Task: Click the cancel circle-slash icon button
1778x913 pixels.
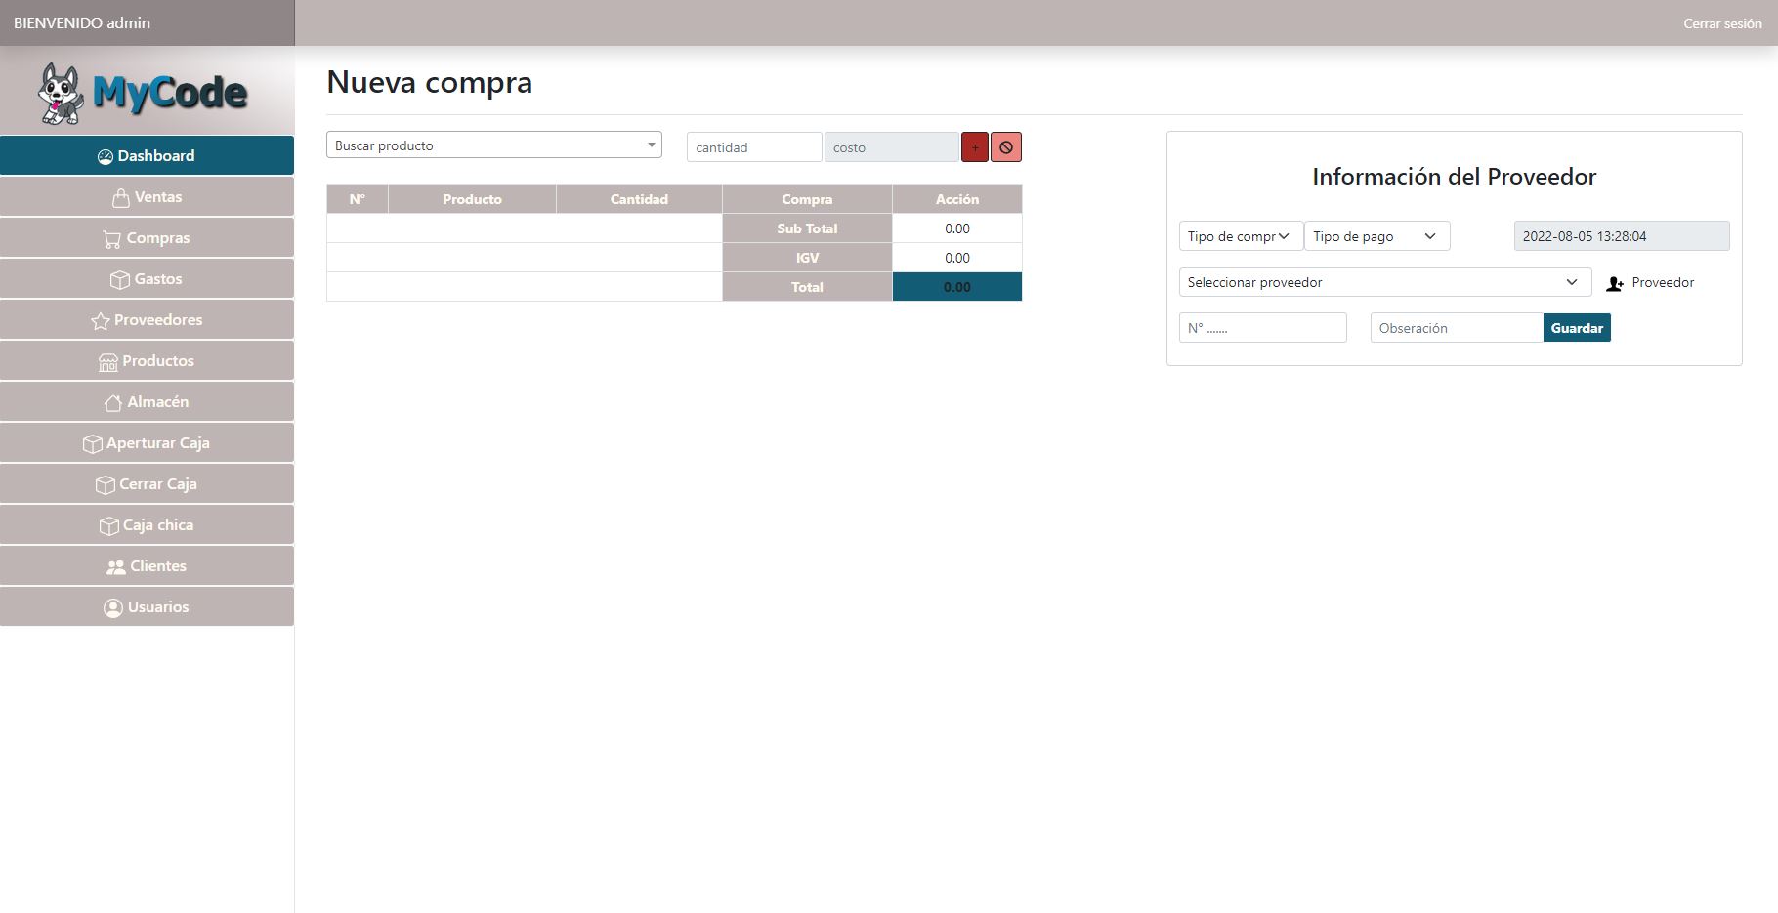Action: click(1005, 147)
